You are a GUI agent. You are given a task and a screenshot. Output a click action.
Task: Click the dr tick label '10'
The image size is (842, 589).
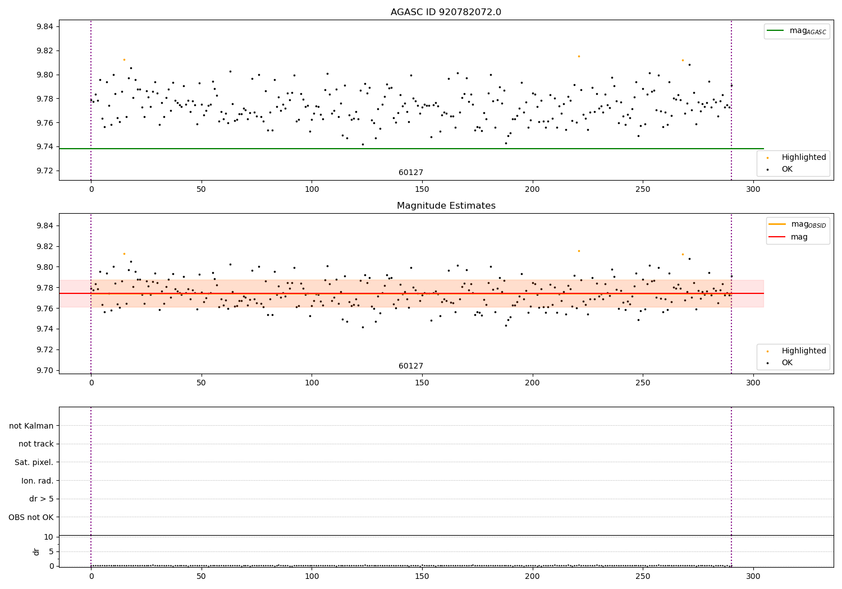(49, 537)
